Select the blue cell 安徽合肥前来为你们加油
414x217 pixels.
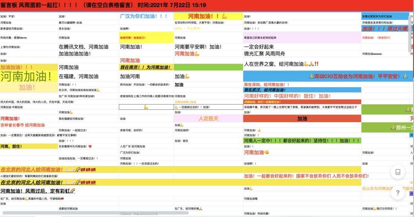pyautogui.click(x=385, y=16)
